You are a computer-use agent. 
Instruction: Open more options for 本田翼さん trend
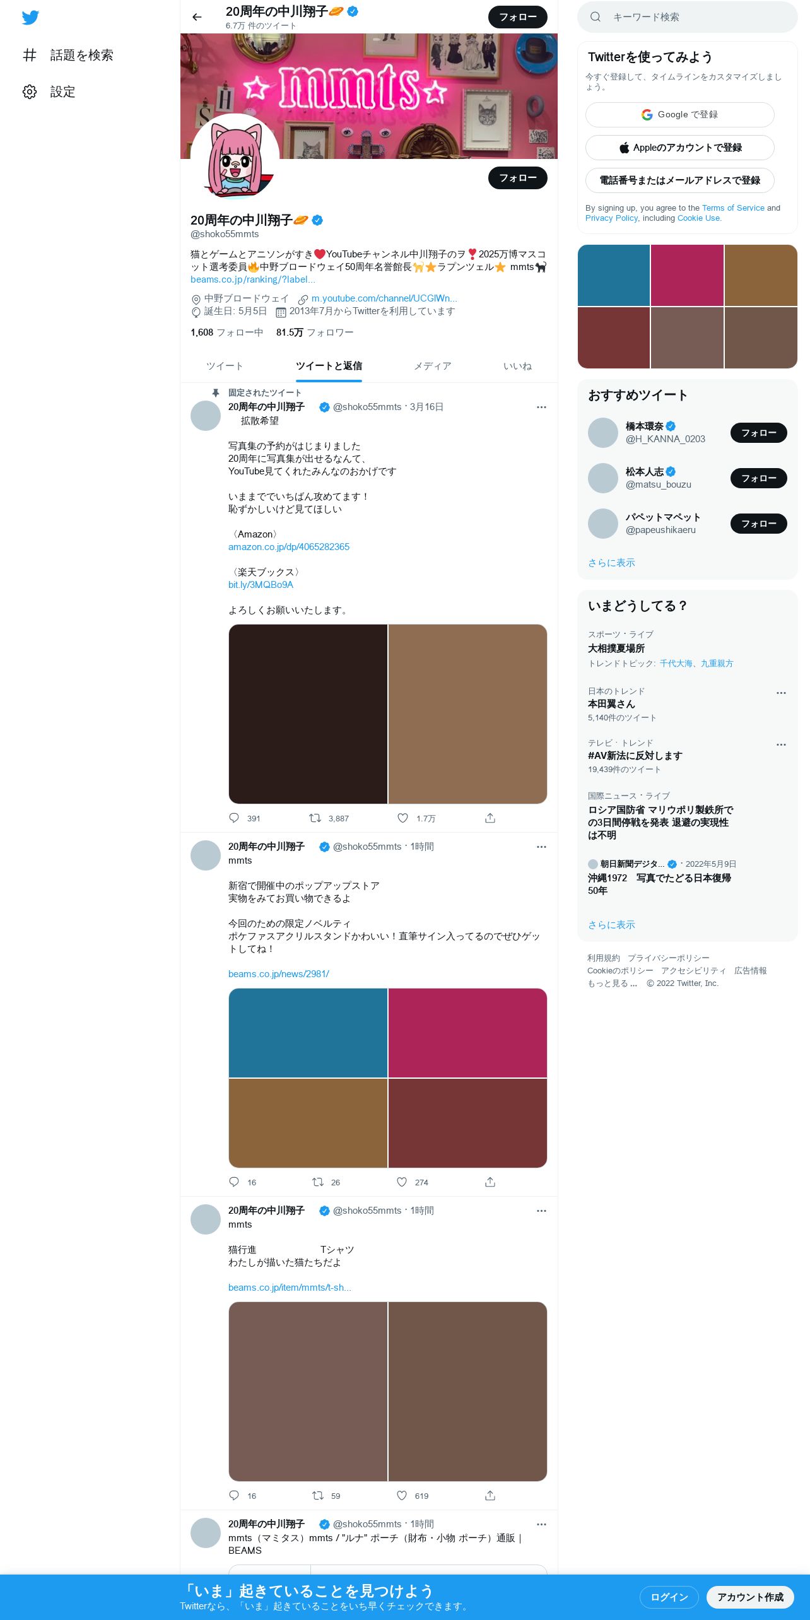[781, 693]
